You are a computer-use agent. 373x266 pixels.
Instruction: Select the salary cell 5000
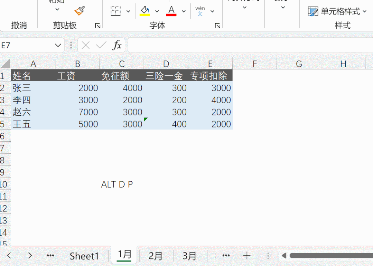coord(77,124)
